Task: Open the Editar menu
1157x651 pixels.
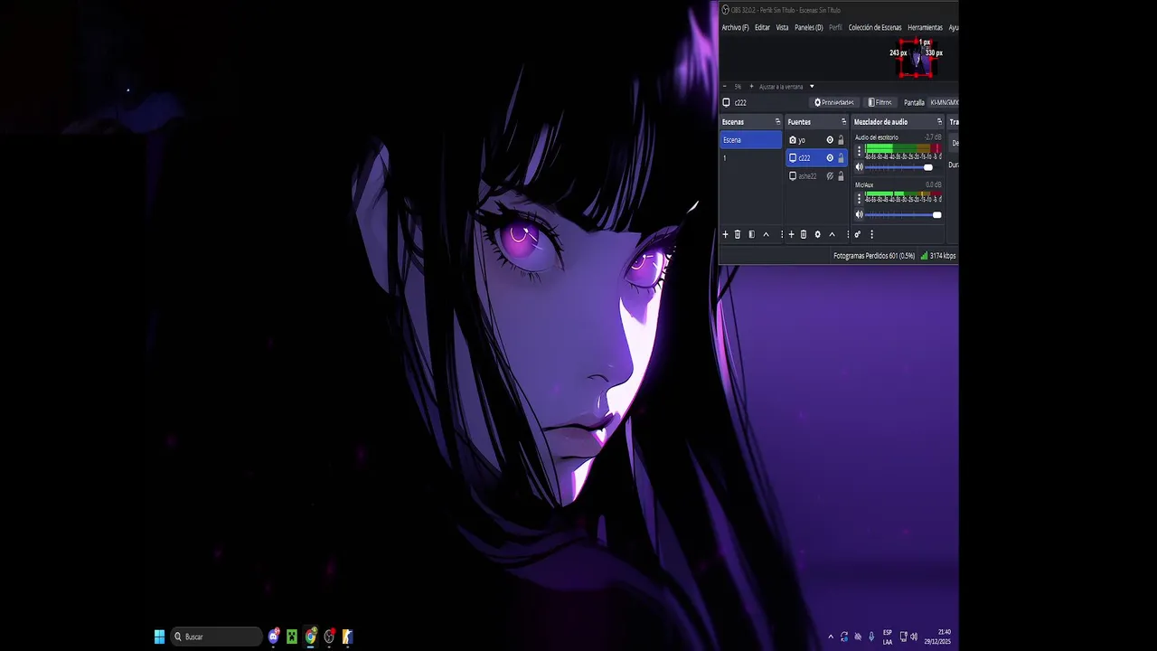Action: (763, 28)
